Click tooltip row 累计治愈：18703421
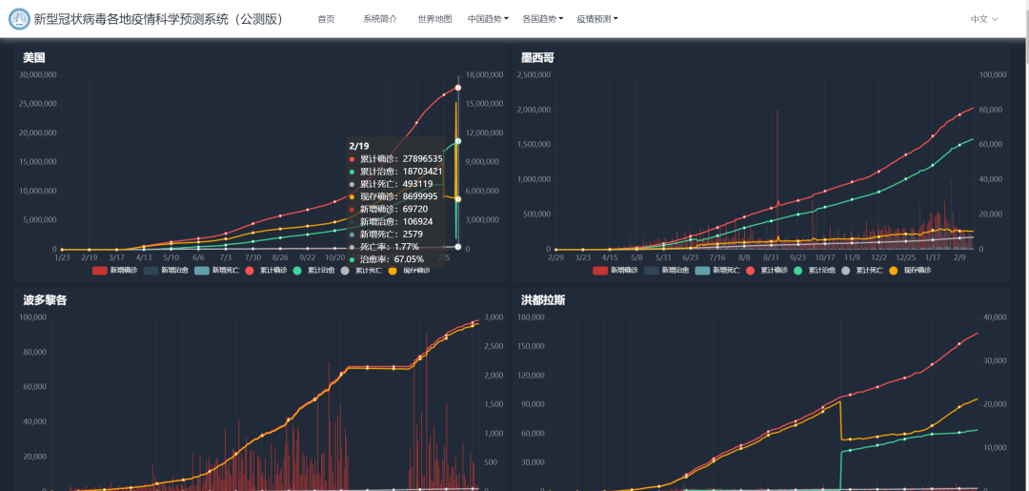Screen dimensions: 1029x491 (x=396, y=172)
